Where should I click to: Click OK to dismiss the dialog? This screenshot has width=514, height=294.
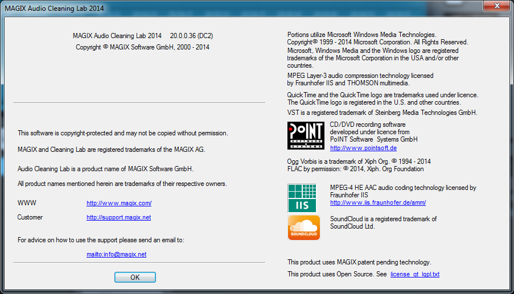pos(135,278)
